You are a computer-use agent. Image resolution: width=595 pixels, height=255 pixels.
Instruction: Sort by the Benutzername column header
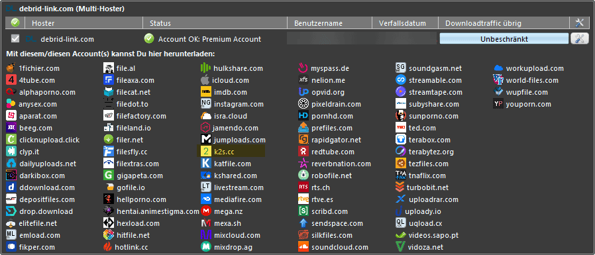tap(329, 23)
